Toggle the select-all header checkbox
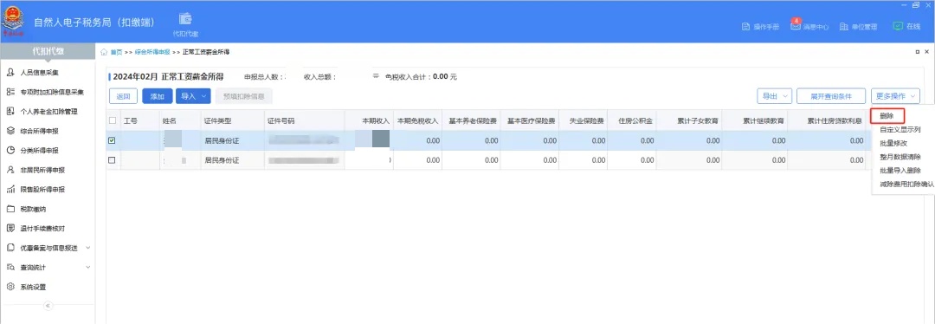This screenshot has height=324, width=935. (x=112, y=120)
